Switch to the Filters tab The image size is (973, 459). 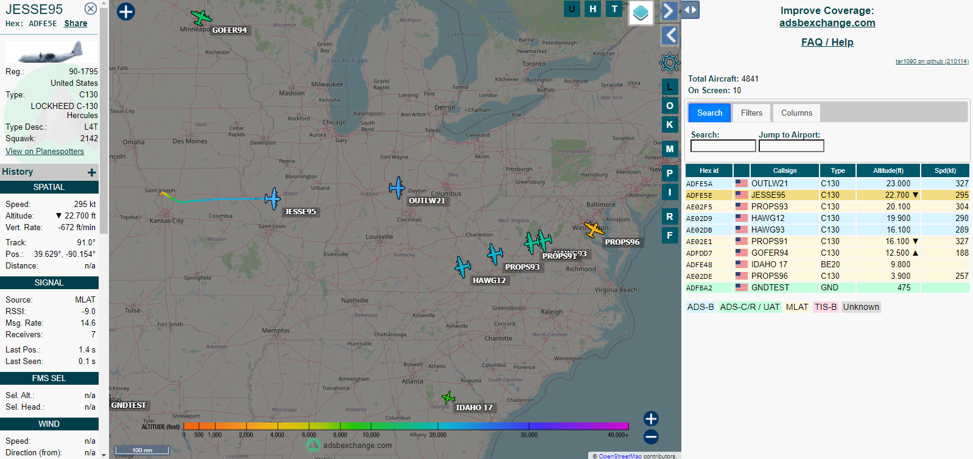point(751,113)
